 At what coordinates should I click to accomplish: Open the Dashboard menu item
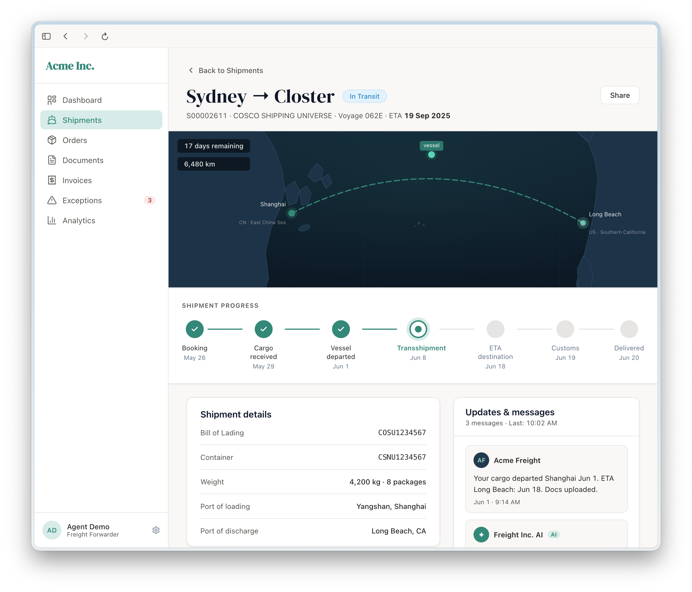[101, 100]
